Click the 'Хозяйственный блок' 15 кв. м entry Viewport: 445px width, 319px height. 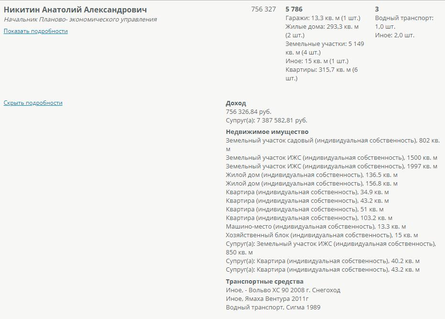click(322, 235)
